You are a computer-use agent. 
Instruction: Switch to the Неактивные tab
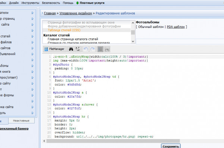[x=21, y=120]
